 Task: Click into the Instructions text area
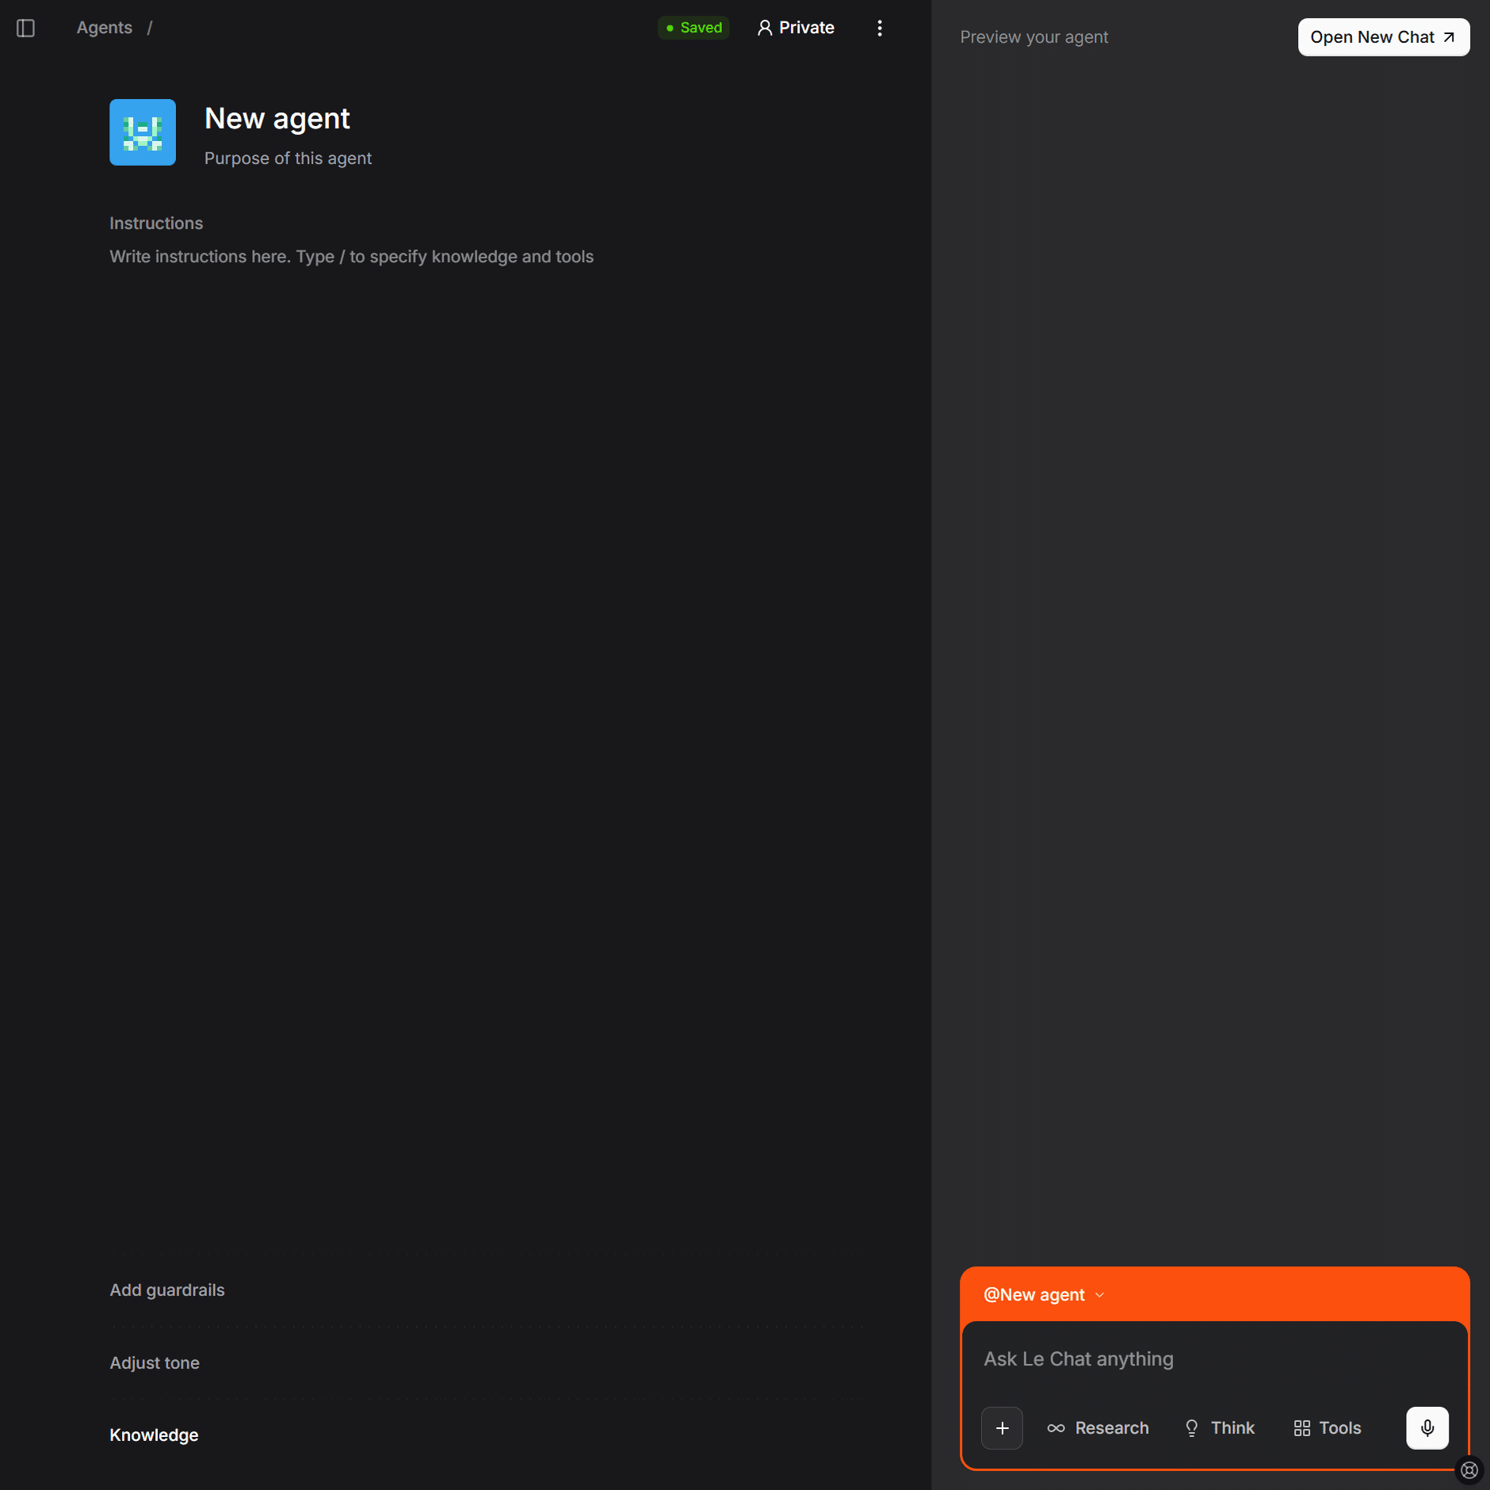[x=485, y=257]
